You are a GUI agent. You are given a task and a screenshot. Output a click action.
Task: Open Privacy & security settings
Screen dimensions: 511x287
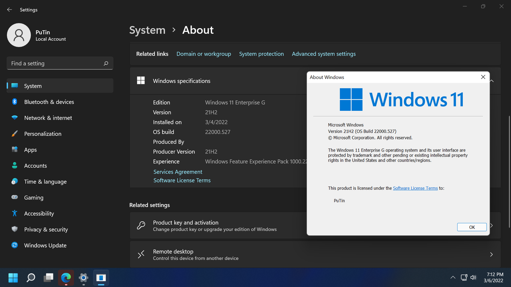coord(60,229)
